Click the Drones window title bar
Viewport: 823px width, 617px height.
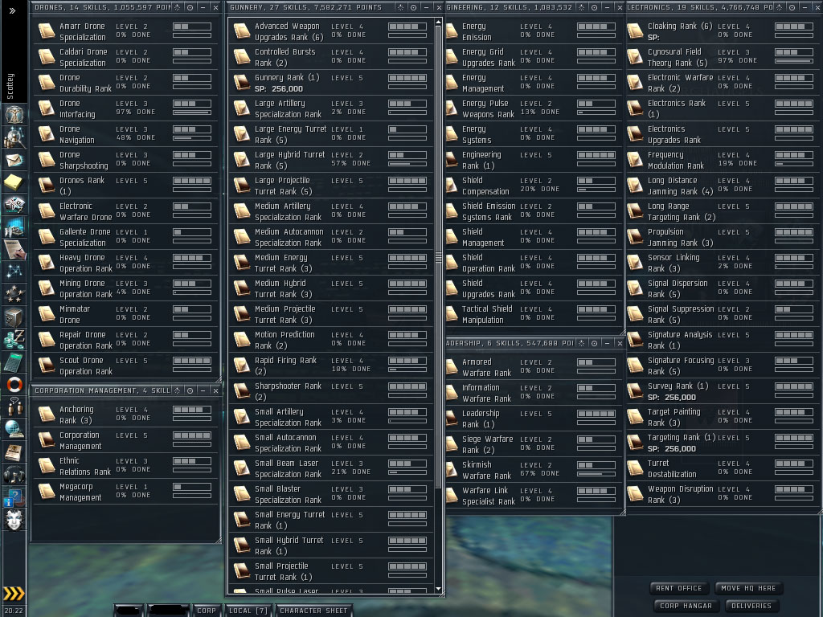pos(102,7)
